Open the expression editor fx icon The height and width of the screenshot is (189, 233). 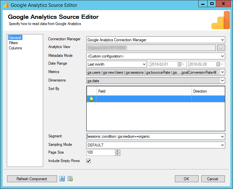[x=62, y=178]
